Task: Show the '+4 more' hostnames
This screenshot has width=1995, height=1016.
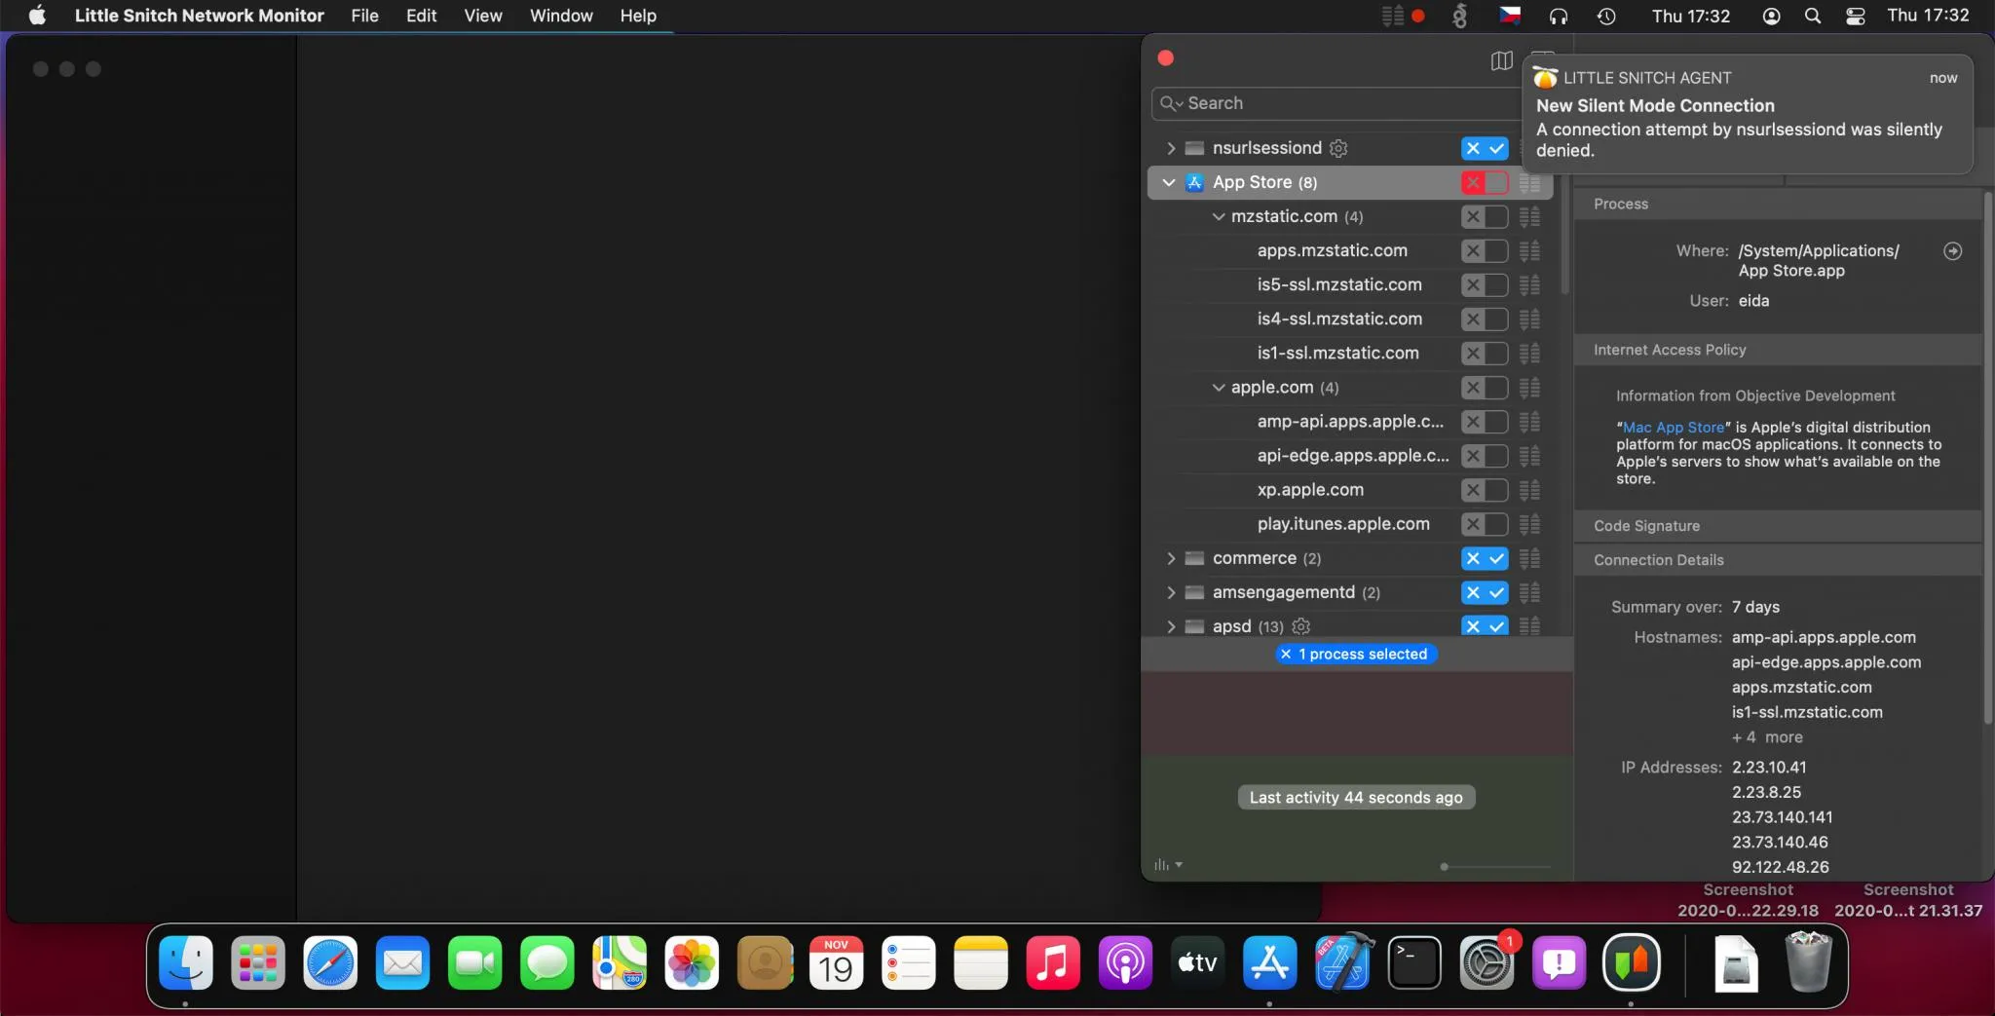Action: click(x=1767, y=737)
